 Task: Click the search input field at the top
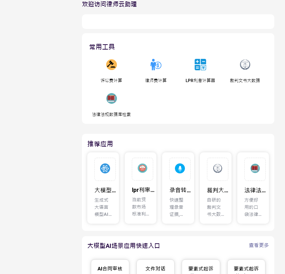point(178,22)
